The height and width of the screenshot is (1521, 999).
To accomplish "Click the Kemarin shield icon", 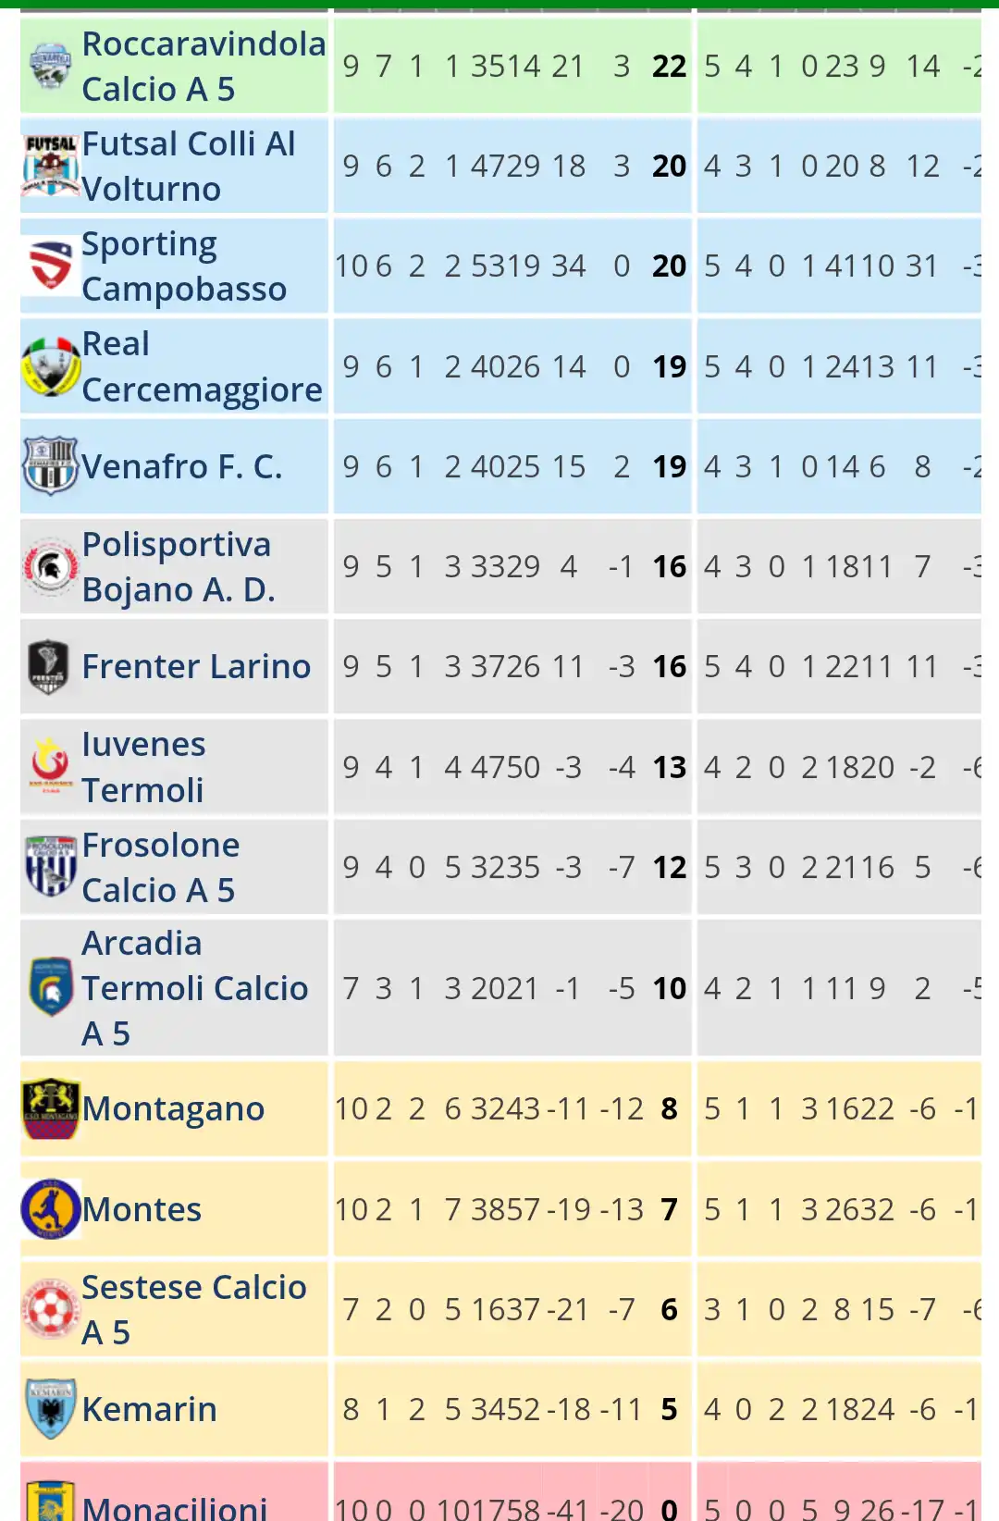I will (x=51, y=1408).
